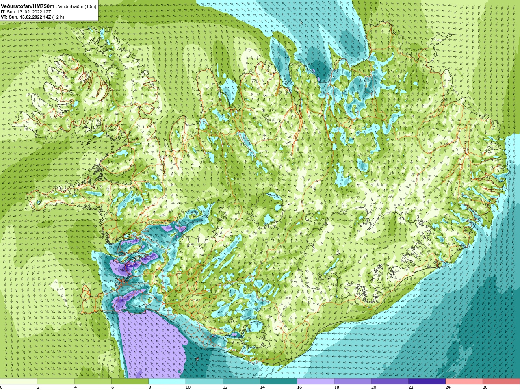Pick the violet 20–22 legend swatch

[x=390, y=381]
